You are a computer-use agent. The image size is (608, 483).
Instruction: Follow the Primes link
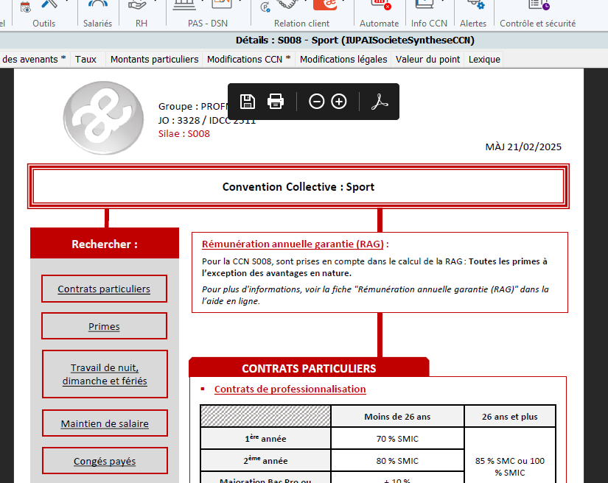[104, 326]
